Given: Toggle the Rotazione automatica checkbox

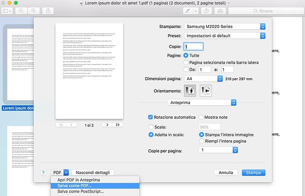Looking at the screenshot, I should coord(150,117).
